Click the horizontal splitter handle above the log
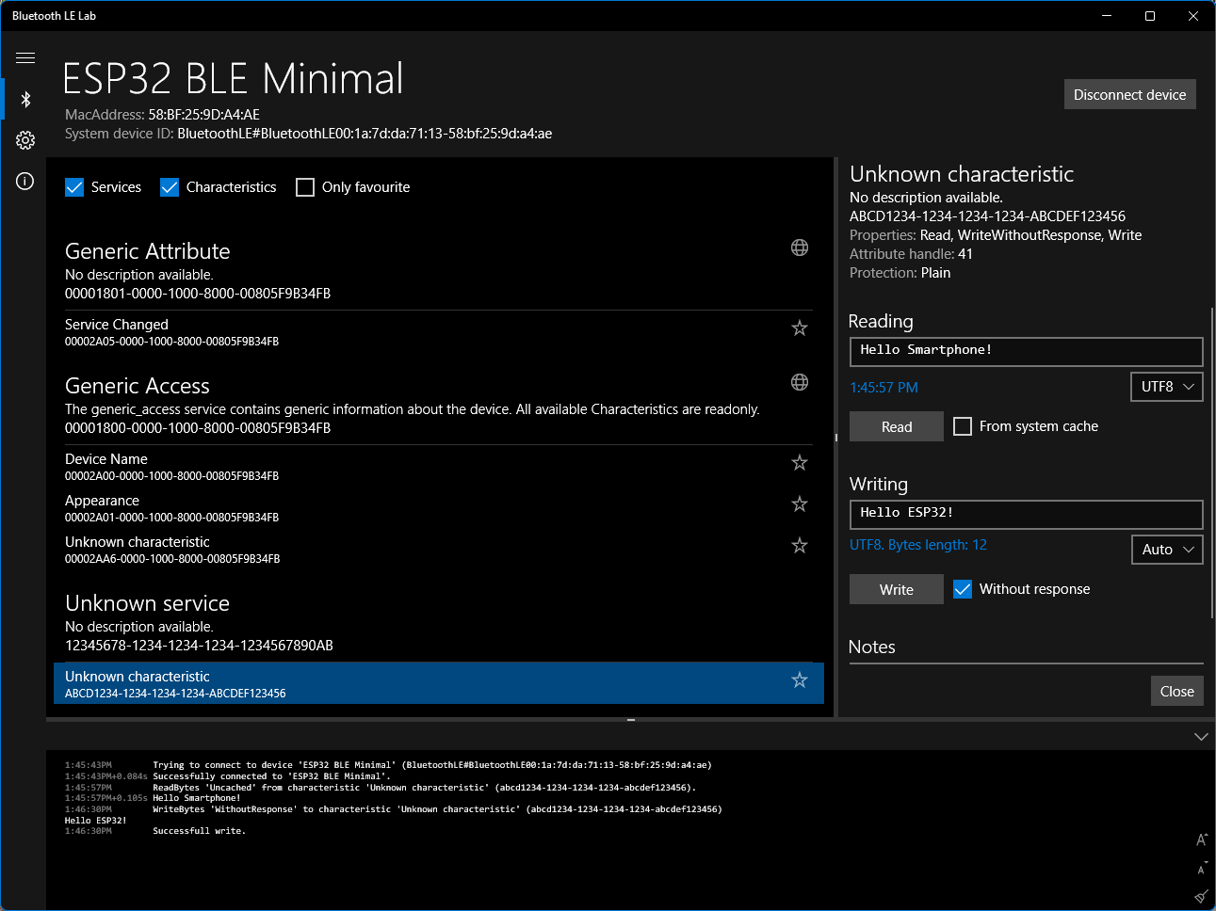The width and height of the screenshot is (1216, 911). (x=631, y=720)
